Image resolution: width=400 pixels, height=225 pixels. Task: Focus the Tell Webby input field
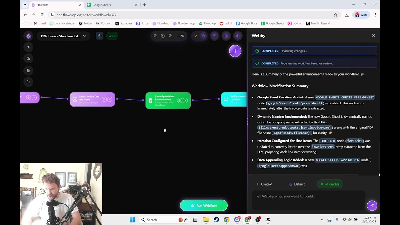pyautogui.click(x=309, y=201)
